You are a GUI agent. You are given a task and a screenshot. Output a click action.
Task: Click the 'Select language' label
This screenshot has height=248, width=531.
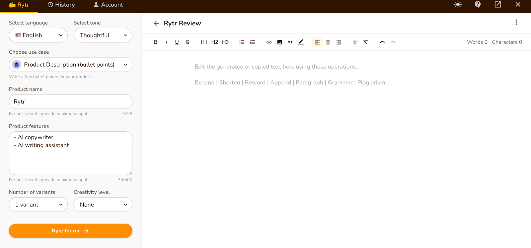28,23
